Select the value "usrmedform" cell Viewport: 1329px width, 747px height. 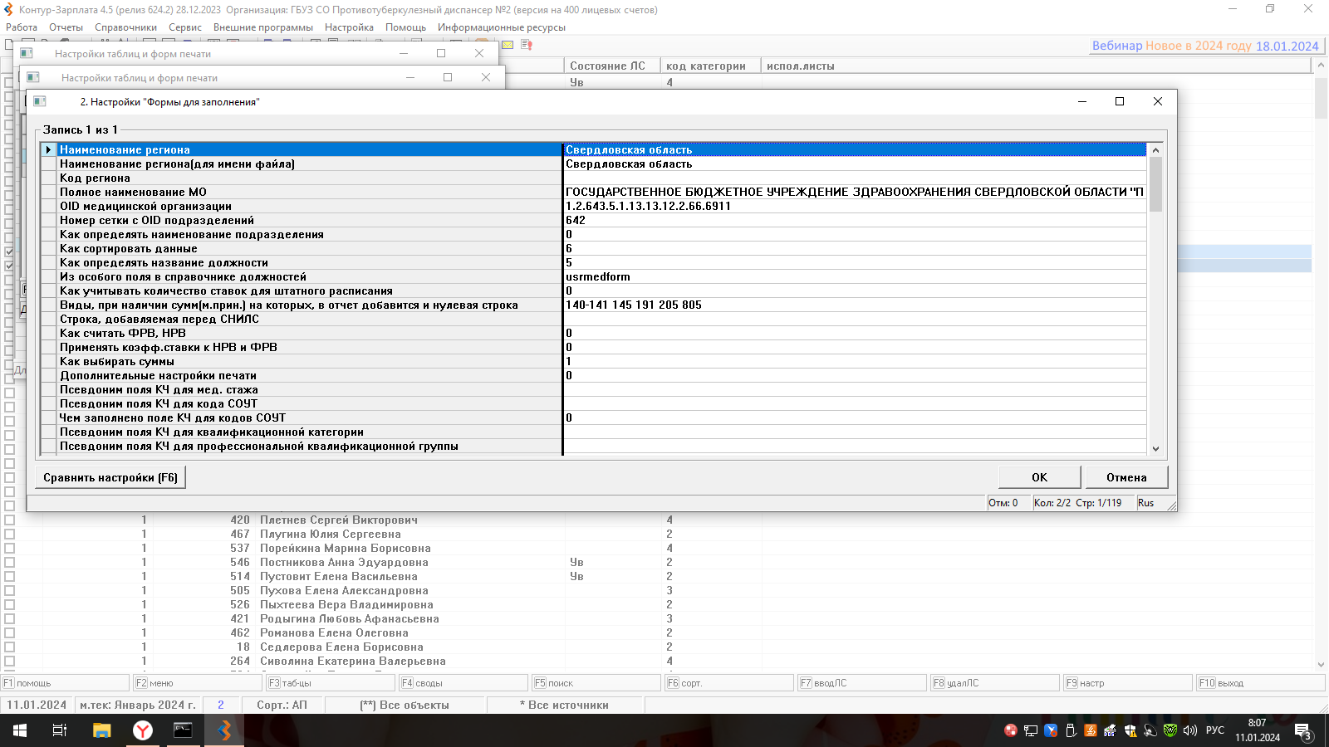click(x=855, y=276)
